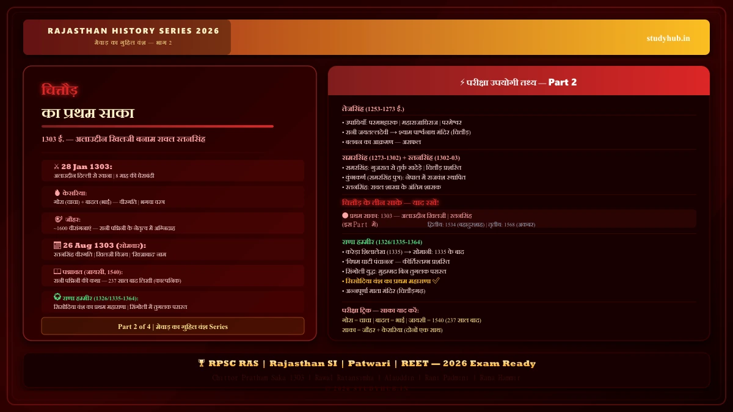Click 'समरसिंह (1273-1302) + रतनसिंह (1302-03)' heading
Screen dimensions: 733x412
click(401, 158)
